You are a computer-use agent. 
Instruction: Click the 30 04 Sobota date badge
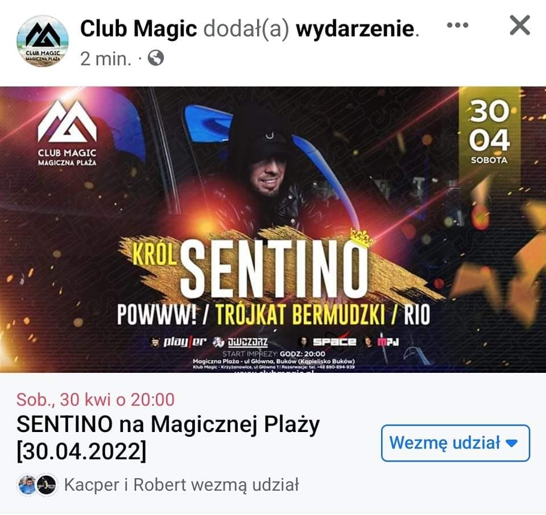coord(489,132)
